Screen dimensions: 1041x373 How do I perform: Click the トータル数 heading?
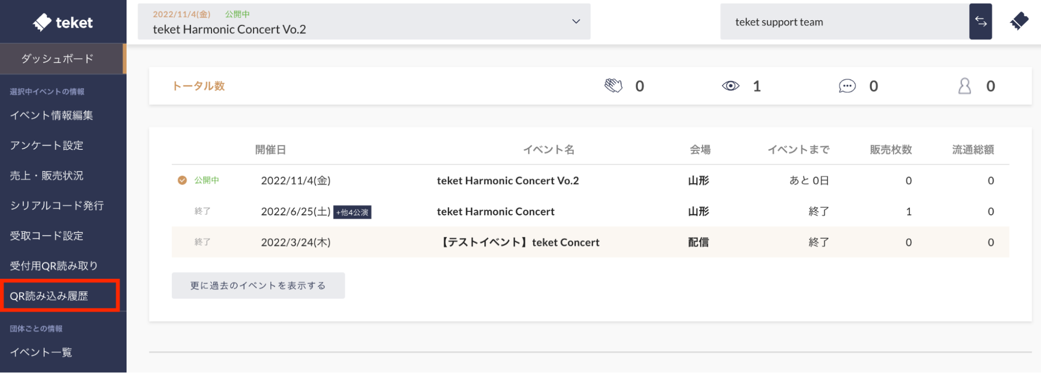198,86
